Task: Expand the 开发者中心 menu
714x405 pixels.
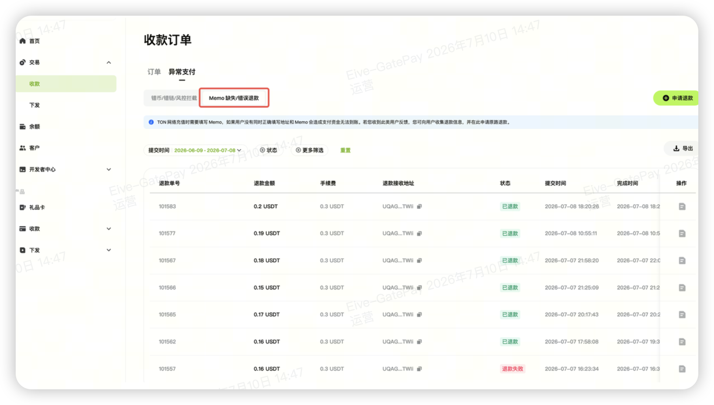Action: coord(109,169)
